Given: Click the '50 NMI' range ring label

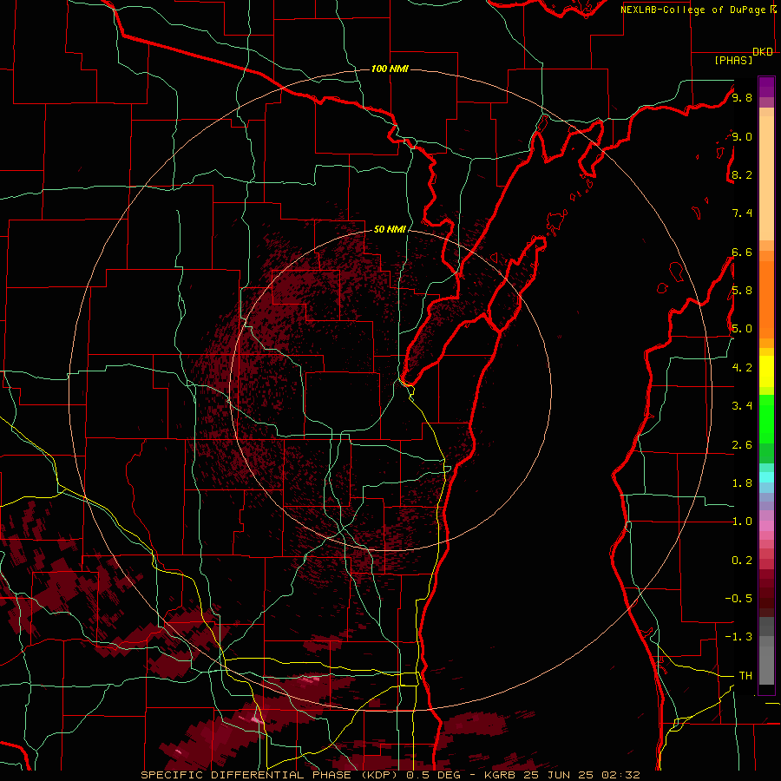Looking at the screenshot, I should coord(390,229).
